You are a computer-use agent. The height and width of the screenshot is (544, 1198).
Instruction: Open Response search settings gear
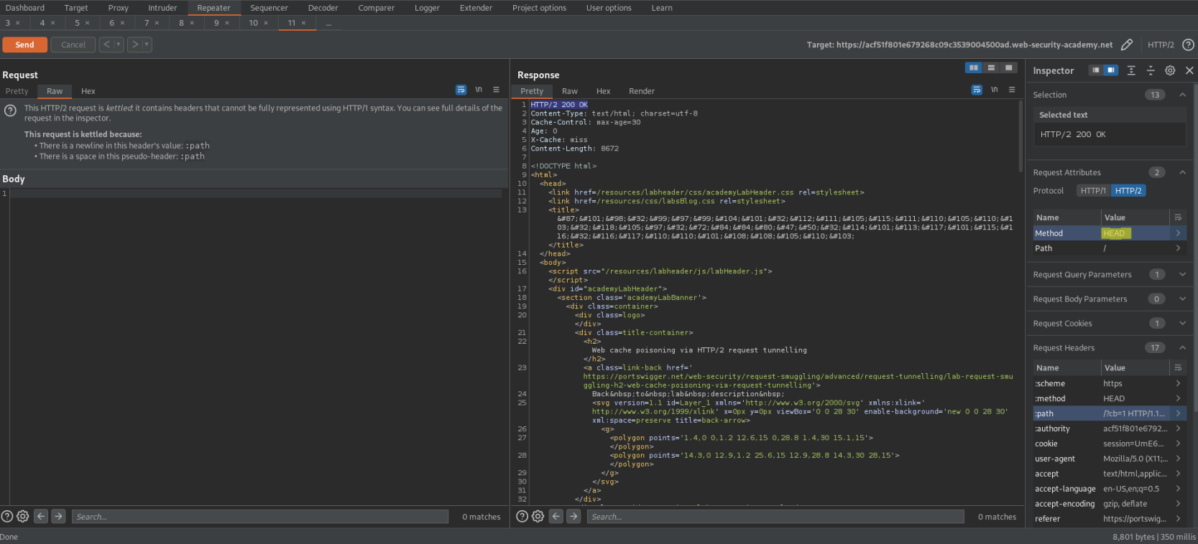538,516
